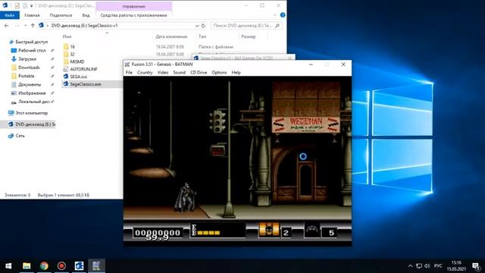The image size is (485, 273).
Task: Open Downloads folder in navigation pane
Action: [29, 67]
